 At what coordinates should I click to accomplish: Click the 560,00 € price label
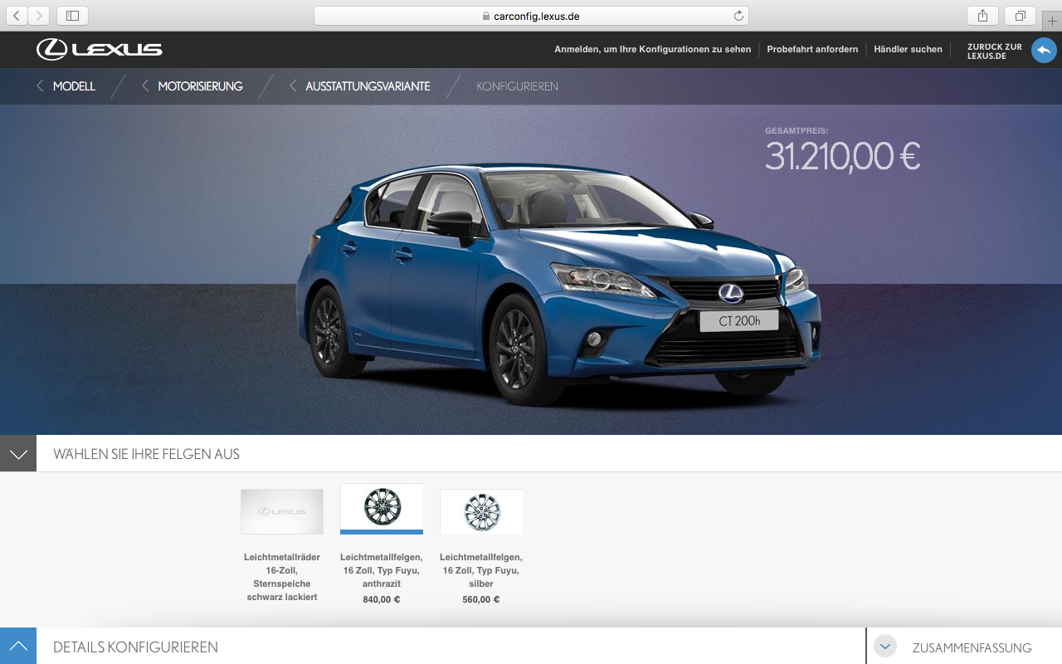[x=481, y=599]
